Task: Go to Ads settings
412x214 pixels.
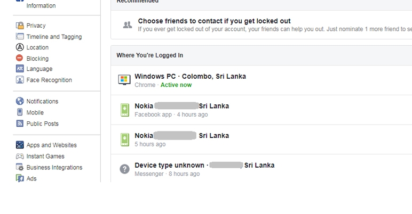Action: 31,178
